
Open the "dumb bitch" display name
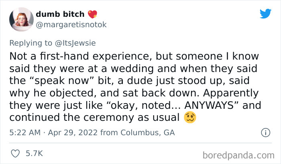(60, 14)
